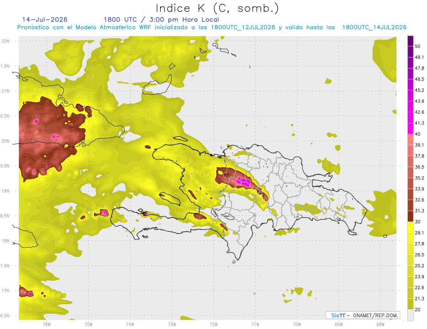This screenshot has height=329, width=427.
Task: Click the '43.9' legend value
Action: [x=420, y=101]
